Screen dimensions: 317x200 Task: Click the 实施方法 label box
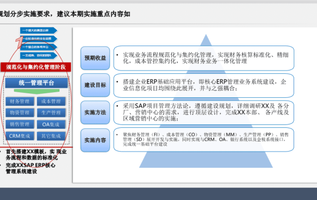pyautogui.click(x=95, y=112)
